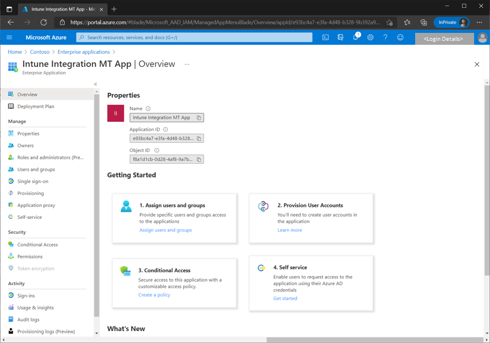The height and width of the screenshot is (343, 490).
Task: Open the tab actions menu icon
Action: pos(9,9)
